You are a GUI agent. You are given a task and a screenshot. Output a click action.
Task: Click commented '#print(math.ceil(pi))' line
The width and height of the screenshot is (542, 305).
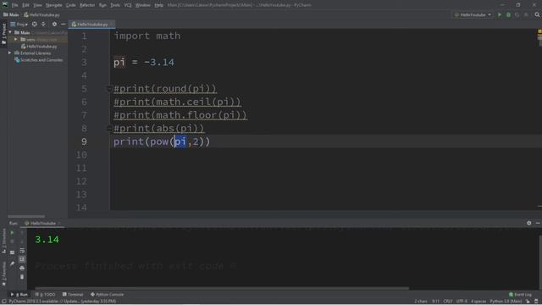click(177, 102)
